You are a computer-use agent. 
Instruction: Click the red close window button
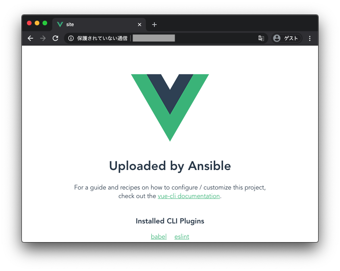[29, 23]
